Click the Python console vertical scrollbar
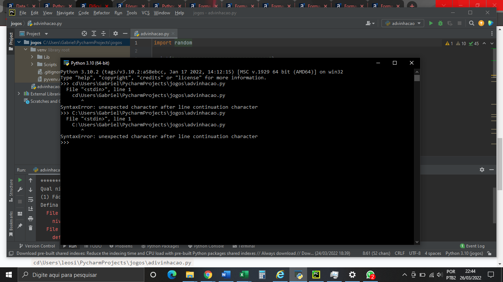Image resolution: width=503 pixels, height=282 pixels. 417,156
